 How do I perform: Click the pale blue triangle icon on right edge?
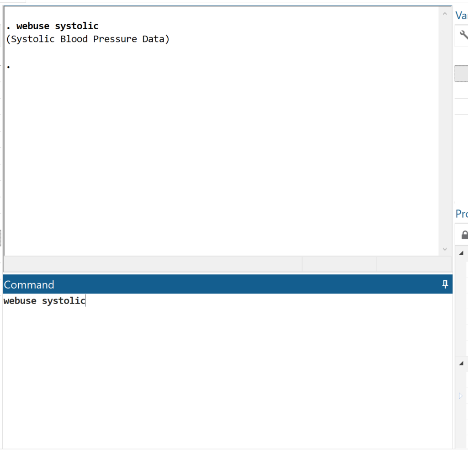click(460, 396)
